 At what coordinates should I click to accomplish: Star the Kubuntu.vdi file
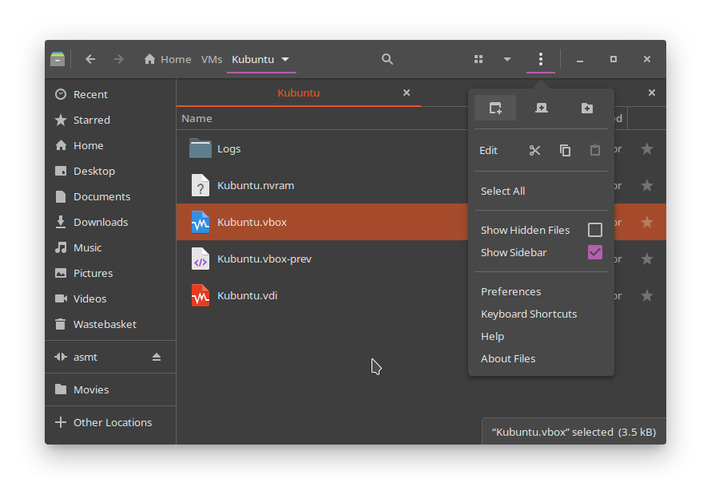pos(647,295)
